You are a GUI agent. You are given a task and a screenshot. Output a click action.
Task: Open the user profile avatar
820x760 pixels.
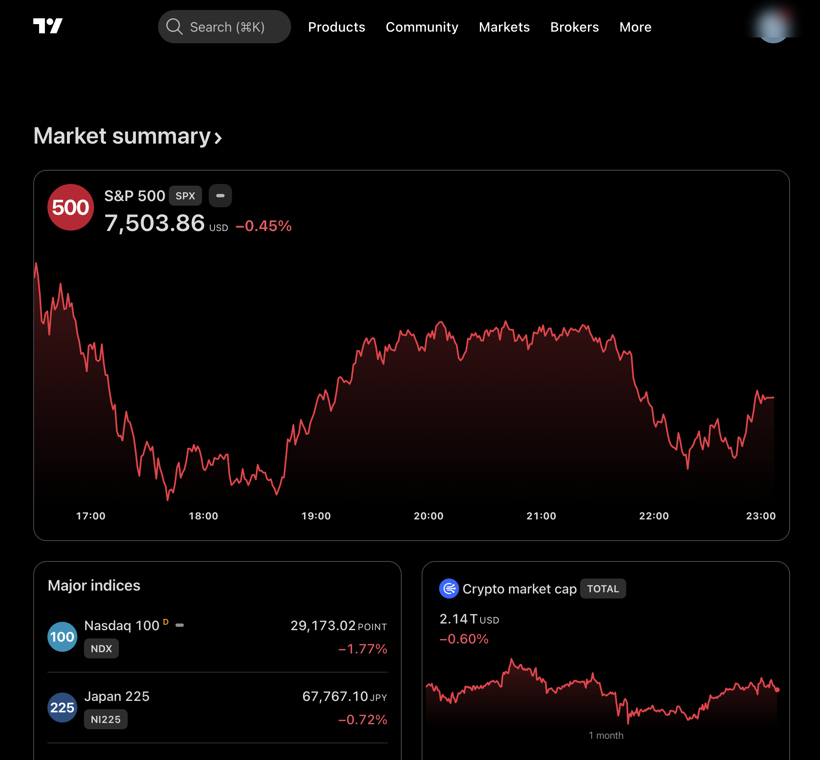773,26
